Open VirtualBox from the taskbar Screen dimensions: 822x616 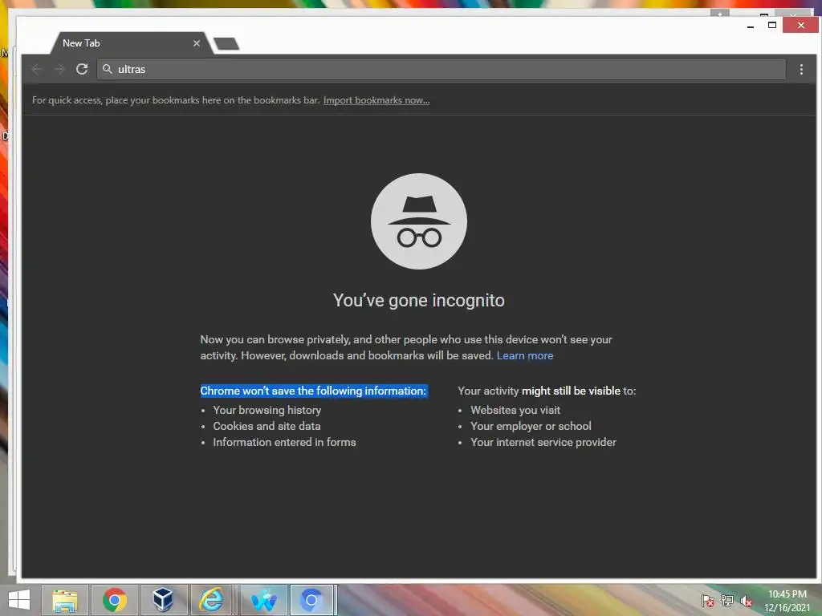point(164,600)
